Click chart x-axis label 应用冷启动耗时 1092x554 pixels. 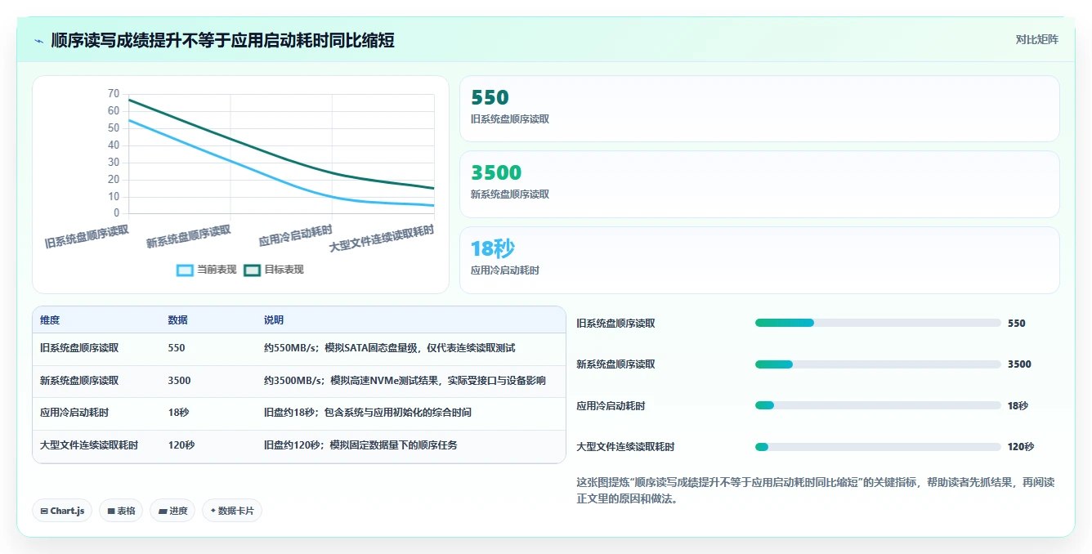coord(295,236)
